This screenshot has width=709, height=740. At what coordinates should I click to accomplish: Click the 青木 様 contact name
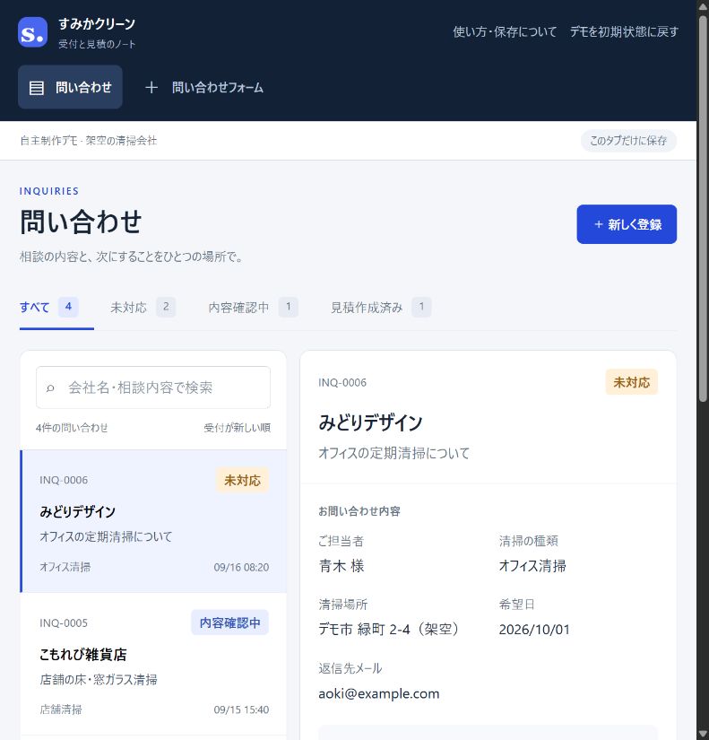tap(342, 565)
